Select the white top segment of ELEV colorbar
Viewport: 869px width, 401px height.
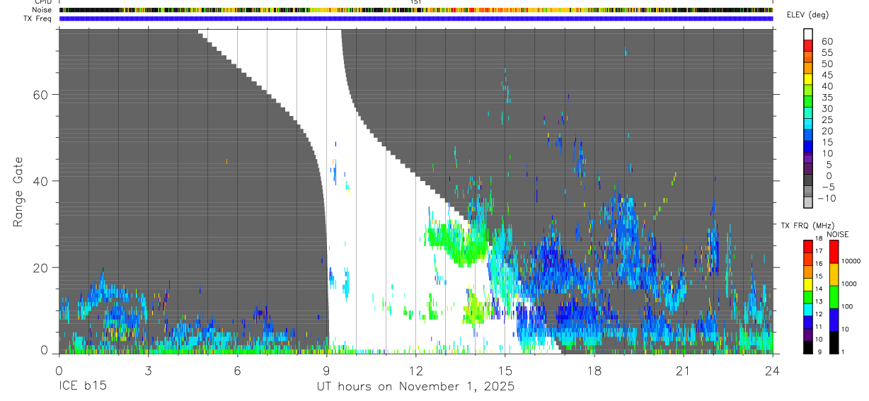coord(807,34)
